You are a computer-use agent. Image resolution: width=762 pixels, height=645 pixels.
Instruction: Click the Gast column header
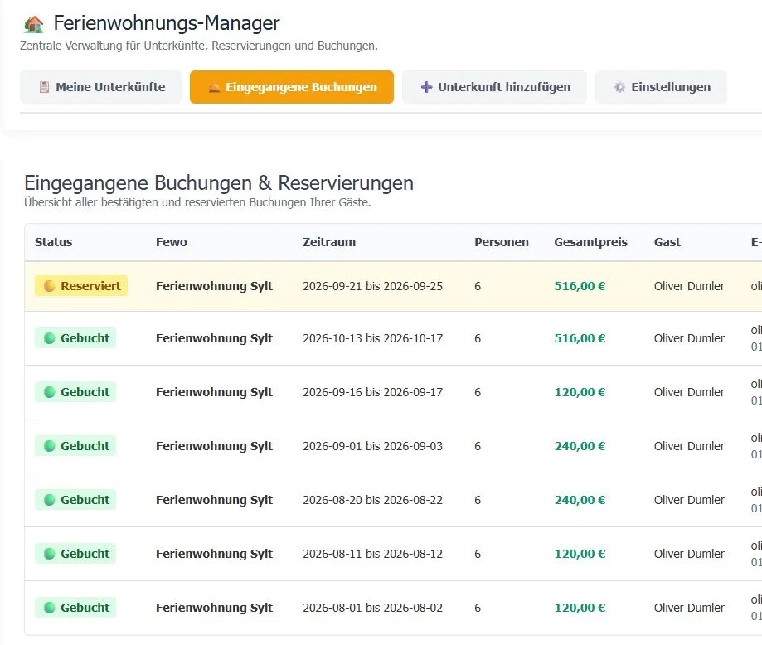[667, 242]
